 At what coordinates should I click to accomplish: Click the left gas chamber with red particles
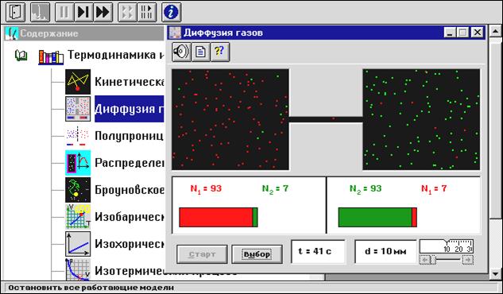230,119
